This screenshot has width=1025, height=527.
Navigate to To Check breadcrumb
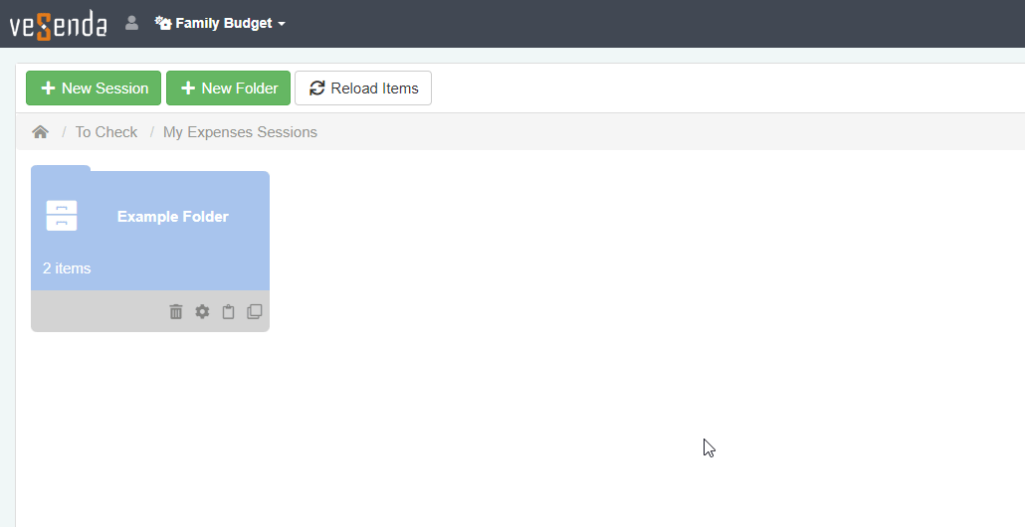point(106,132)
